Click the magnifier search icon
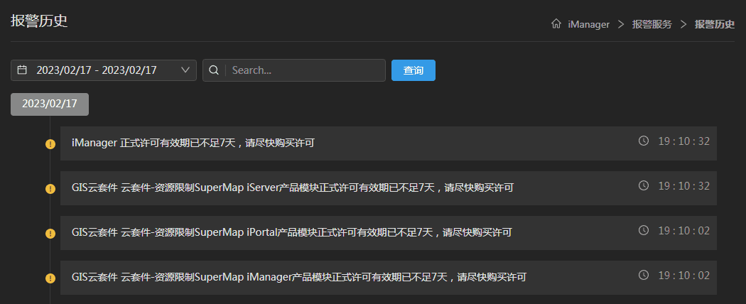The width and height of the screenshot is (746, 304). (214, 70)
